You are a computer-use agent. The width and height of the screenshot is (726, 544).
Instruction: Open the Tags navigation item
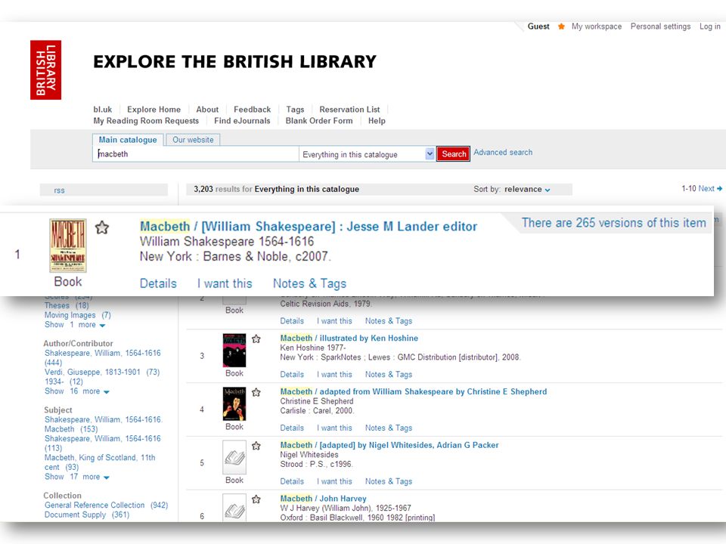coord(295,110)
